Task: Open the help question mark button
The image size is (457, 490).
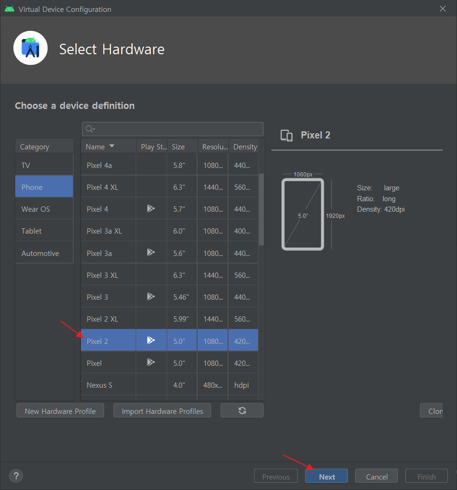Action: tap(16, 476)
